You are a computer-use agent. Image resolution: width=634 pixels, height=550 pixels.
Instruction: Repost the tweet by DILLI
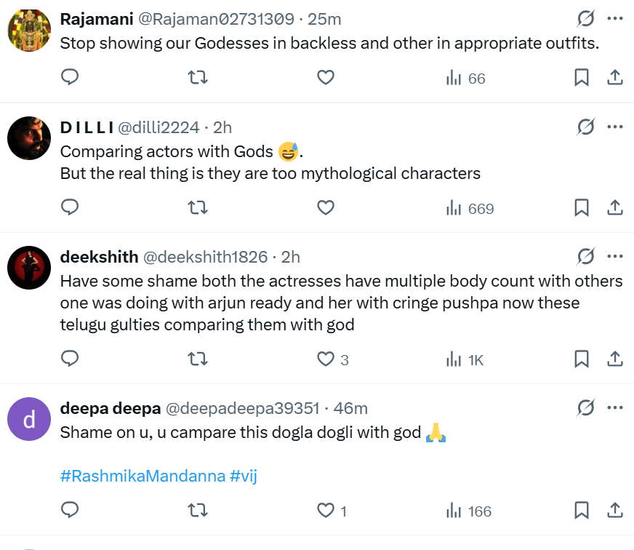click(x=198, y=208)
